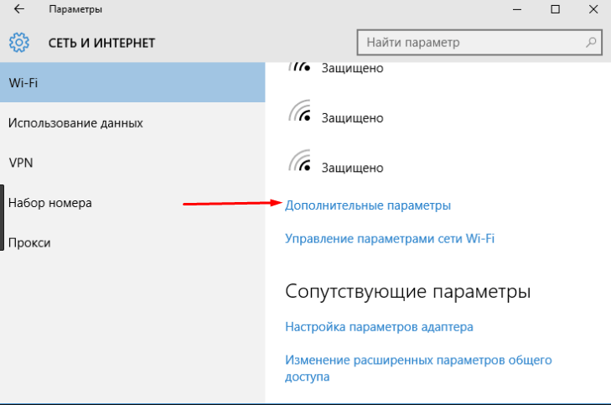Open settings home via gear icon

pos(19,42)
